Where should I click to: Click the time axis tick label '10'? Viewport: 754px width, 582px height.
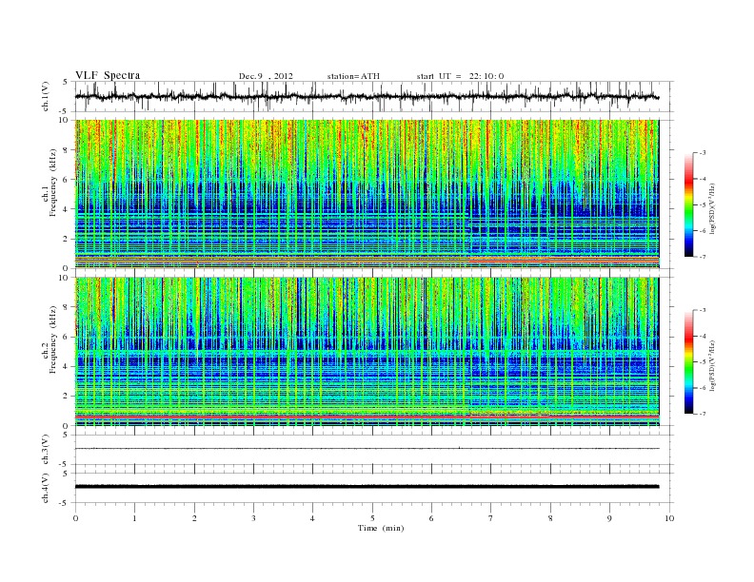669,518
